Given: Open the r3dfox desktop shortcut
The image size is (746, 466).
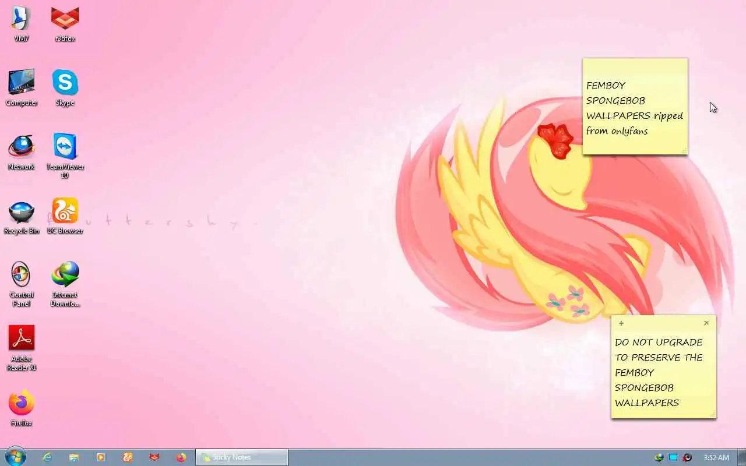Looking at the screenshot, I should point(65,24).
